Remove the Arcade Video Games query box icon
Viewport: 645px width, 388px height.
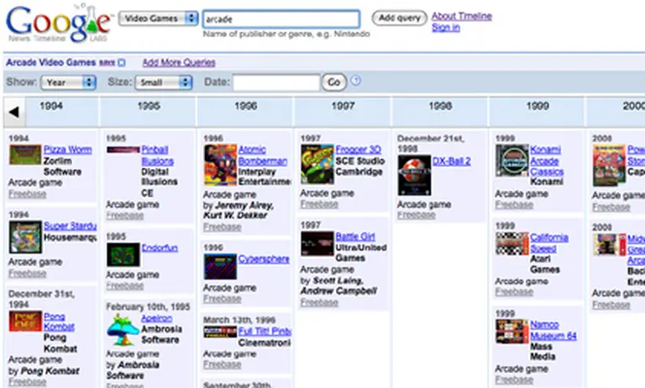pos(122,63)
